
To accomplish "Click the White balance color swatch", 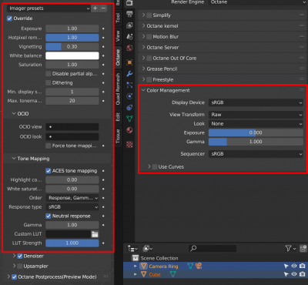I will pos(72,55).
